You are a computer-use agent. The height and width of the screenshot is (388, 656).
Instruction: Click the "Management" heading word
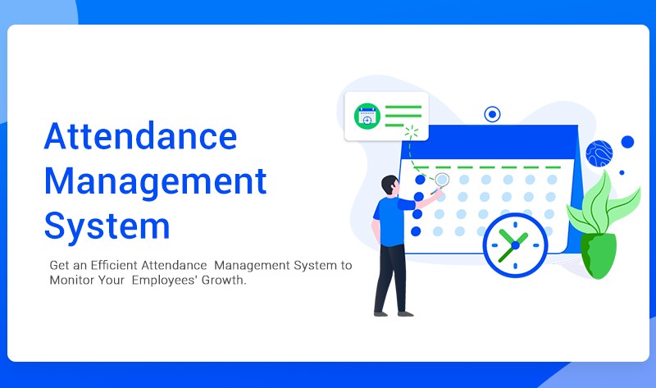(156, 181)
